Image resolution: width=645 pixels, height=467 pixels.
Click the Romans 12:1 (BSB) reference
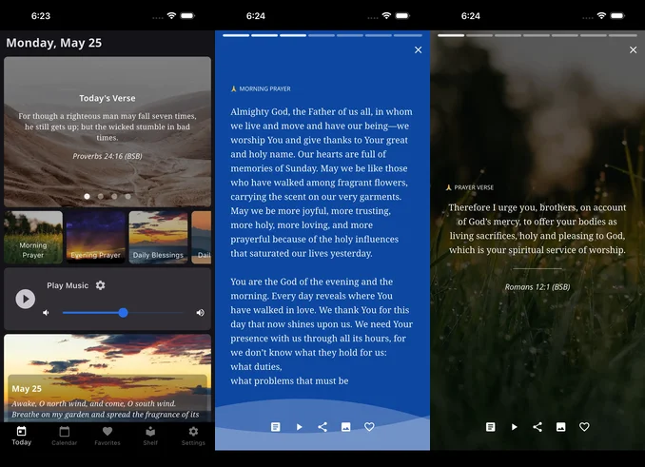pos(537,287)
